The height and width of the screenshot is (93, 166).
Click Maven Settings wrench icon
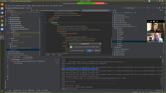coord(135,13)
